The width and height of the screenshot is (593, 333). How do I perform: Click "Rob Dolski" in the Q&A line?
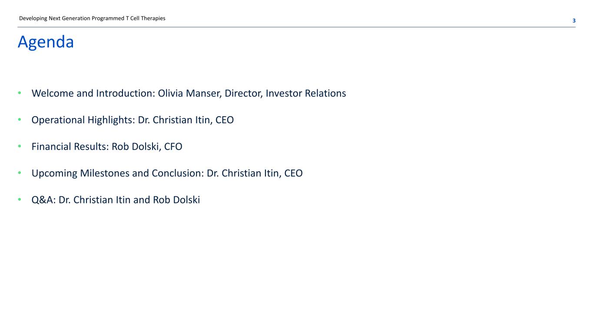[x=176, y=200]
